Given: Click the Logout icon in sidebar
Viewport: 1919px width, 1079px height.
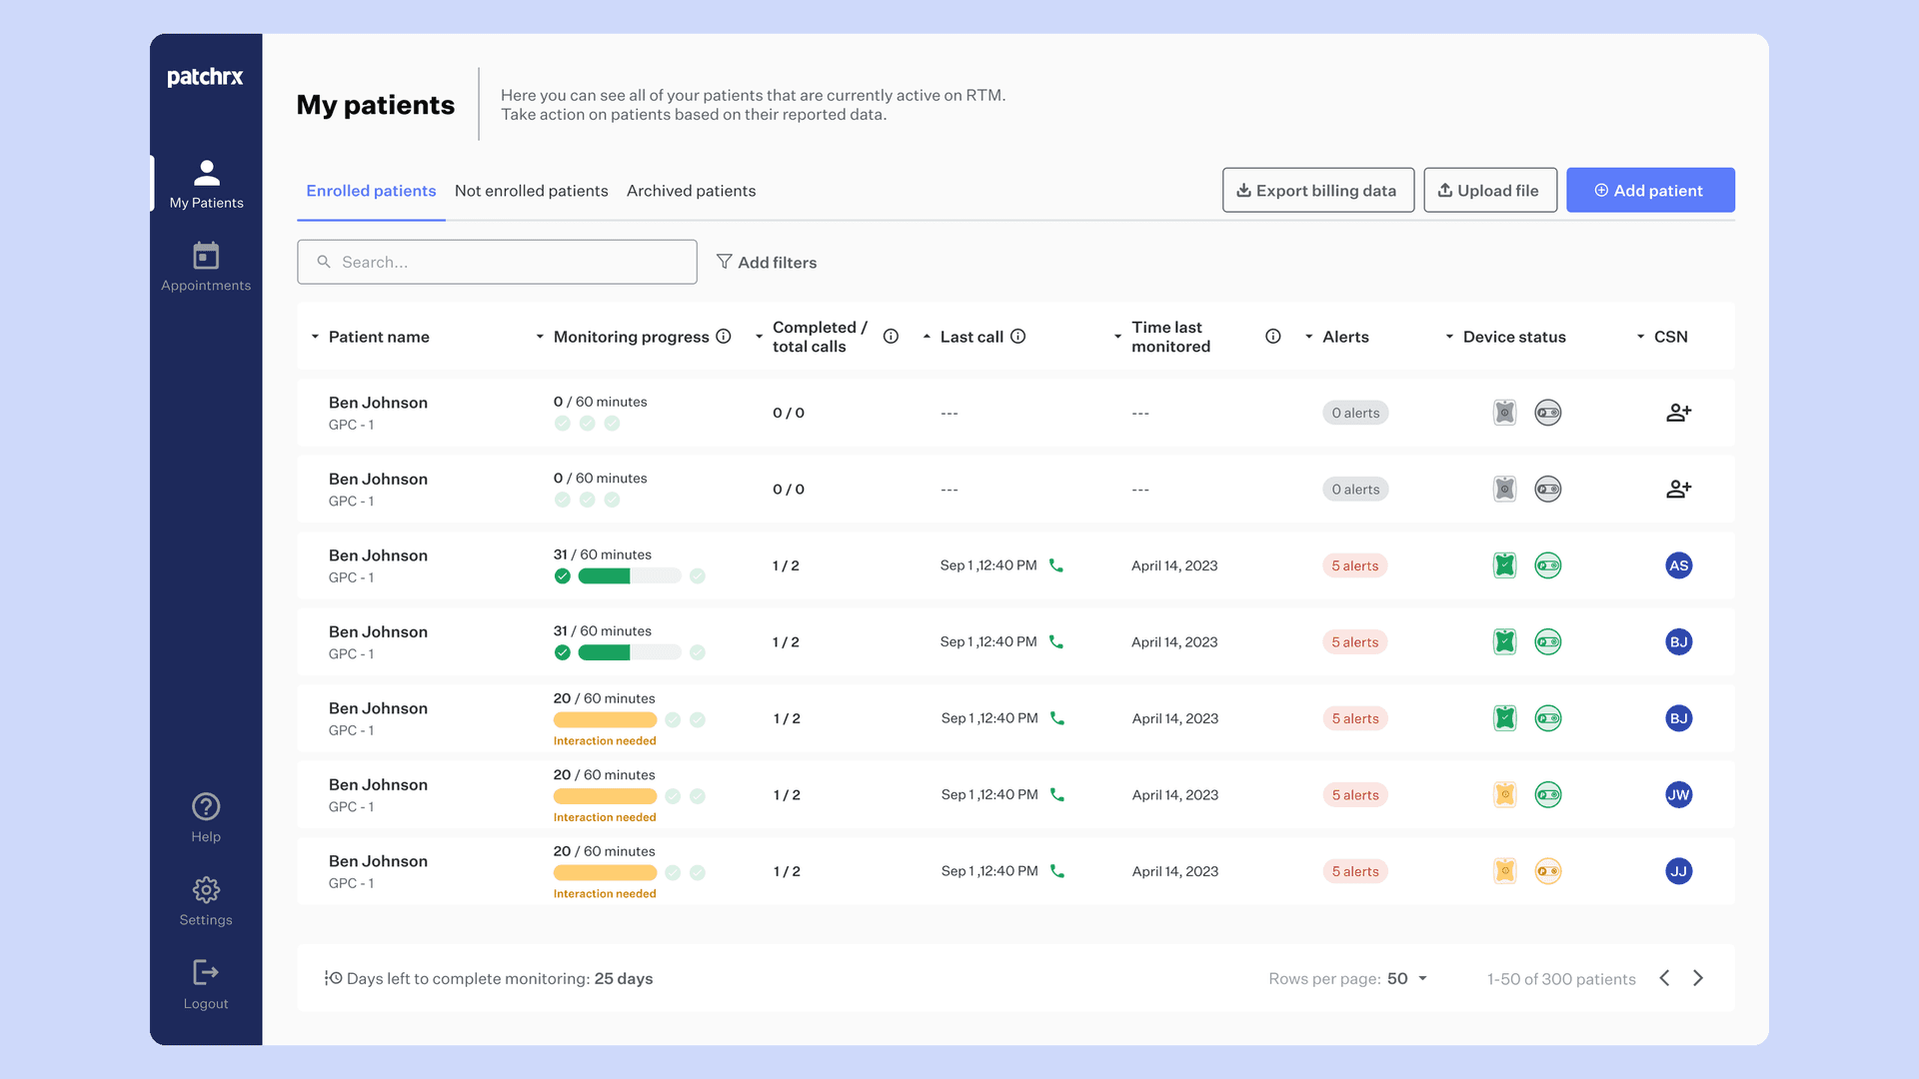Looking at the screenshot, I should coord(206,972).
